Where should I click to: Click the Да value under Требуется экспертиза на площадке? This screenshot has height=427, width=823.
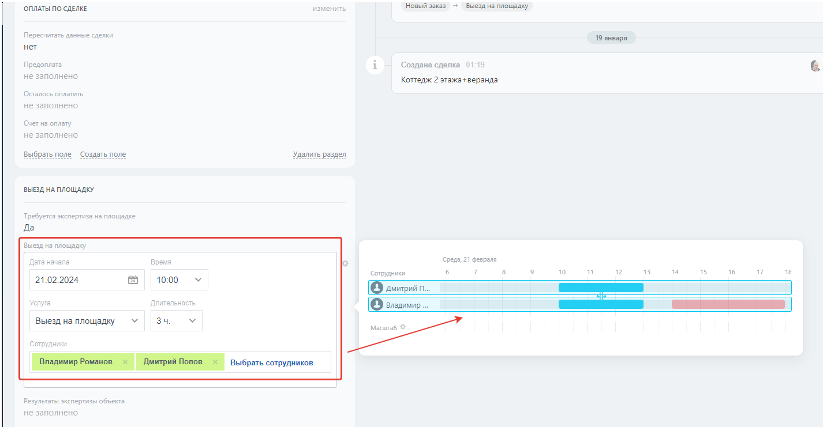[29, 228]
